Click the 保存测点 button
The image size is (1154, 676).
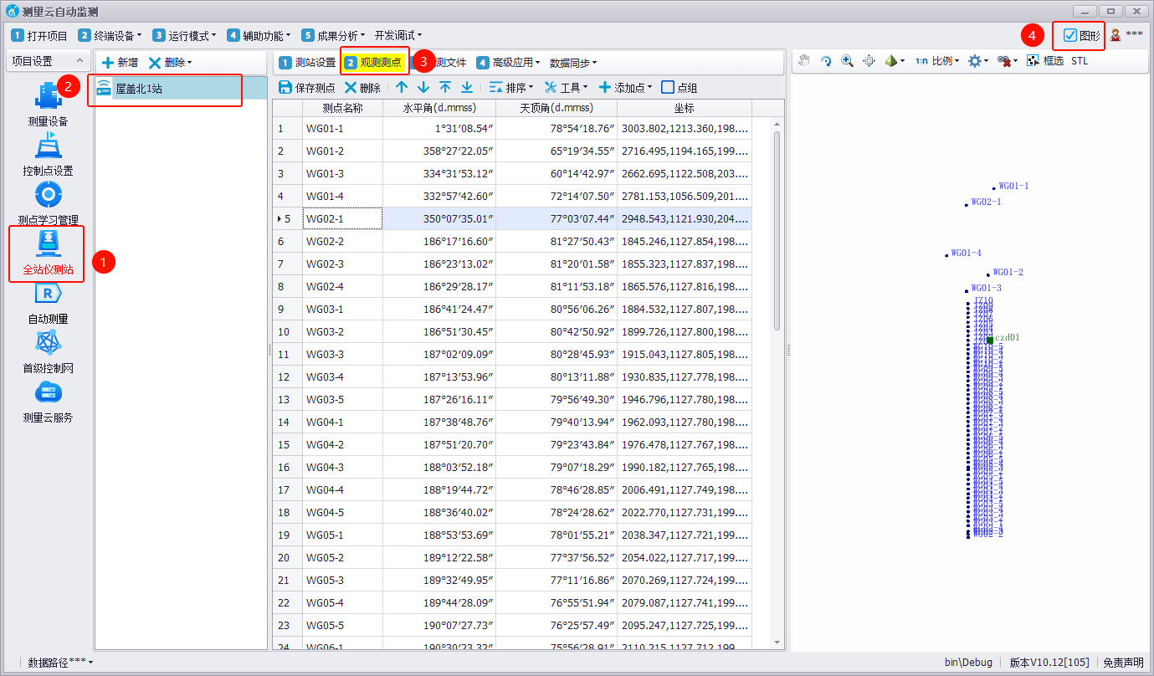306,87
